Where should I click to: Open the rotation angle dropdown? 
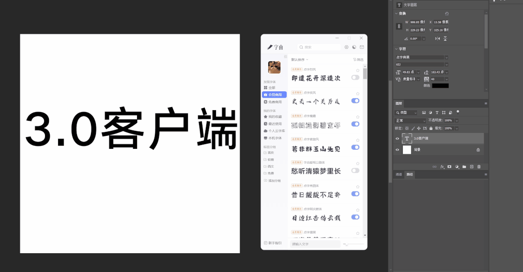pyautogui.click(x=424, y=39)
